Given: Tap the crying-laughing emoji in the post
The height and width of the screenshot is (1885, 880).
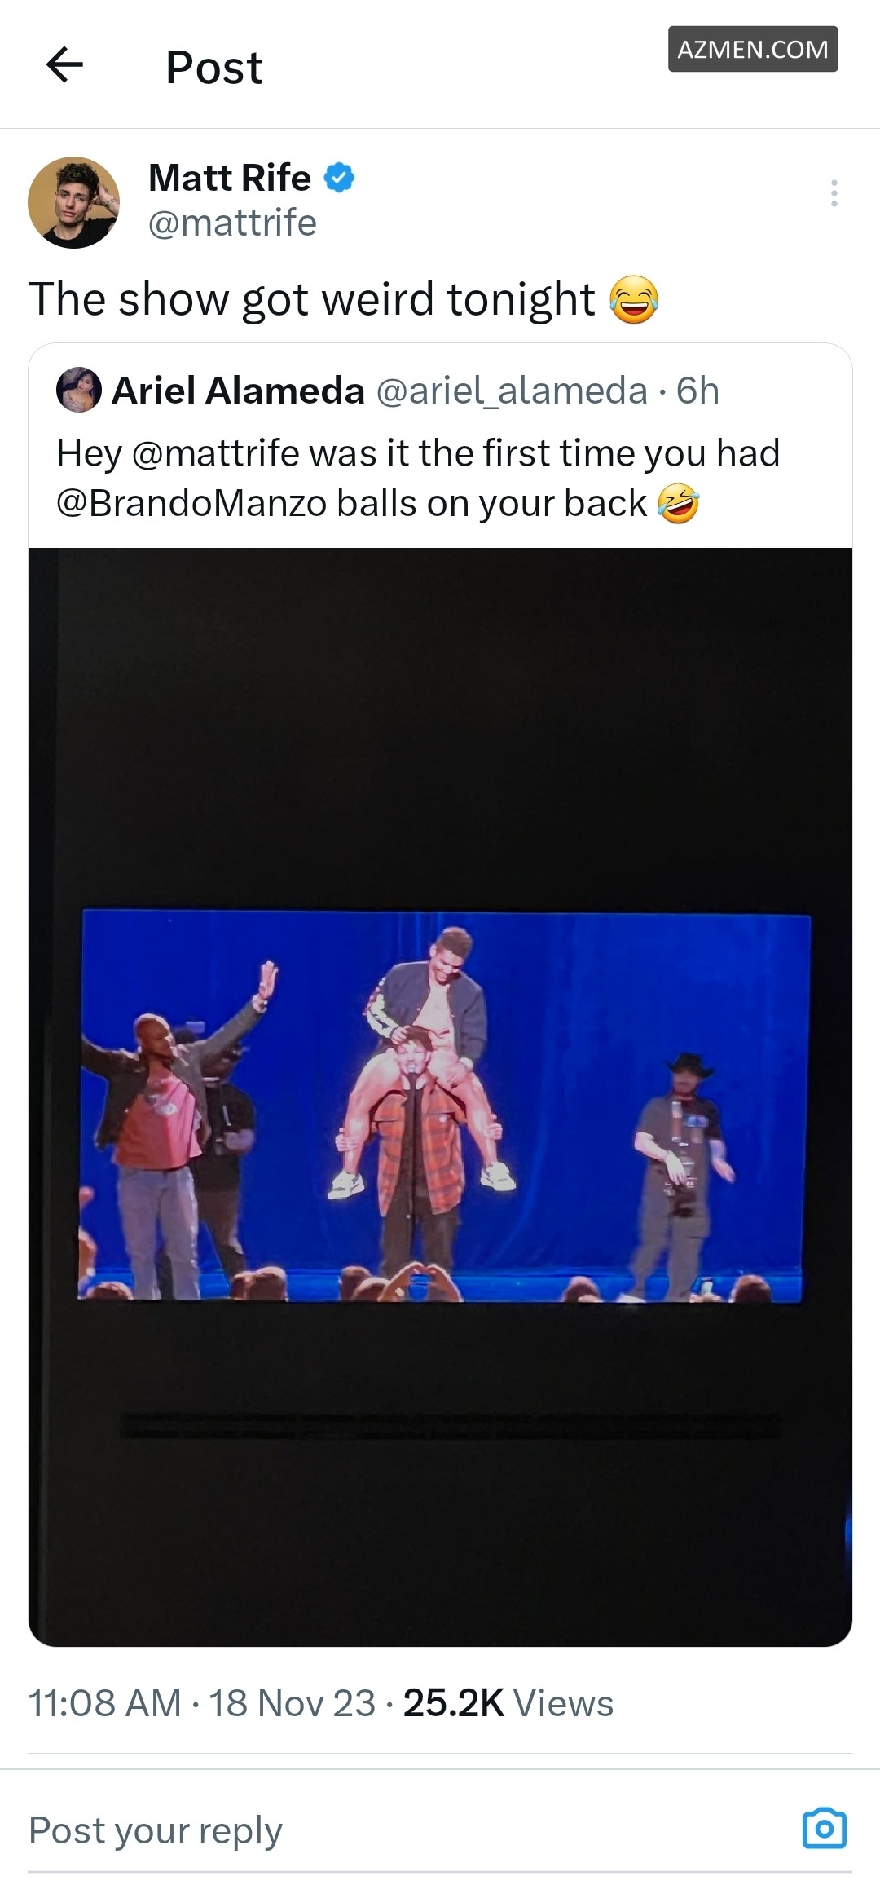Looking at the screenshot, I should [x=634, y=300].
